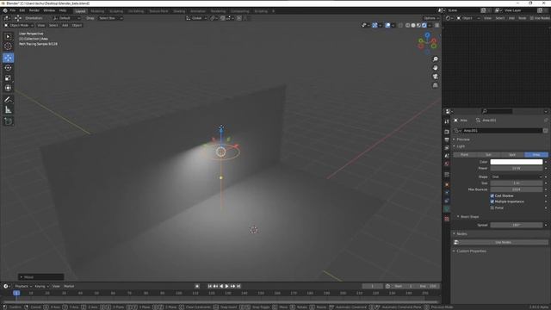Image resolution: width=551 pixels, height=310 pixels.
Task: Open the Tool properties tab icon
Action: pyautogui.click(x=447, y=121)
